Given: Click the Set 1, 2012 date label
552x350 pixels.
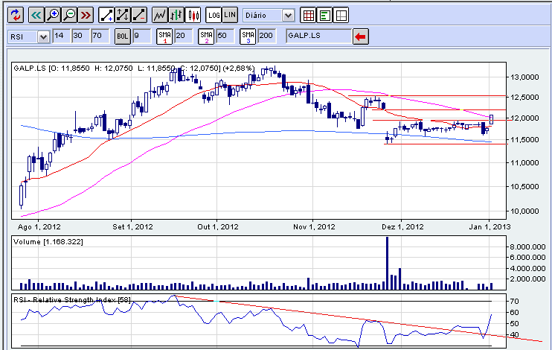Looking at the screenshot, I should 132,226.
